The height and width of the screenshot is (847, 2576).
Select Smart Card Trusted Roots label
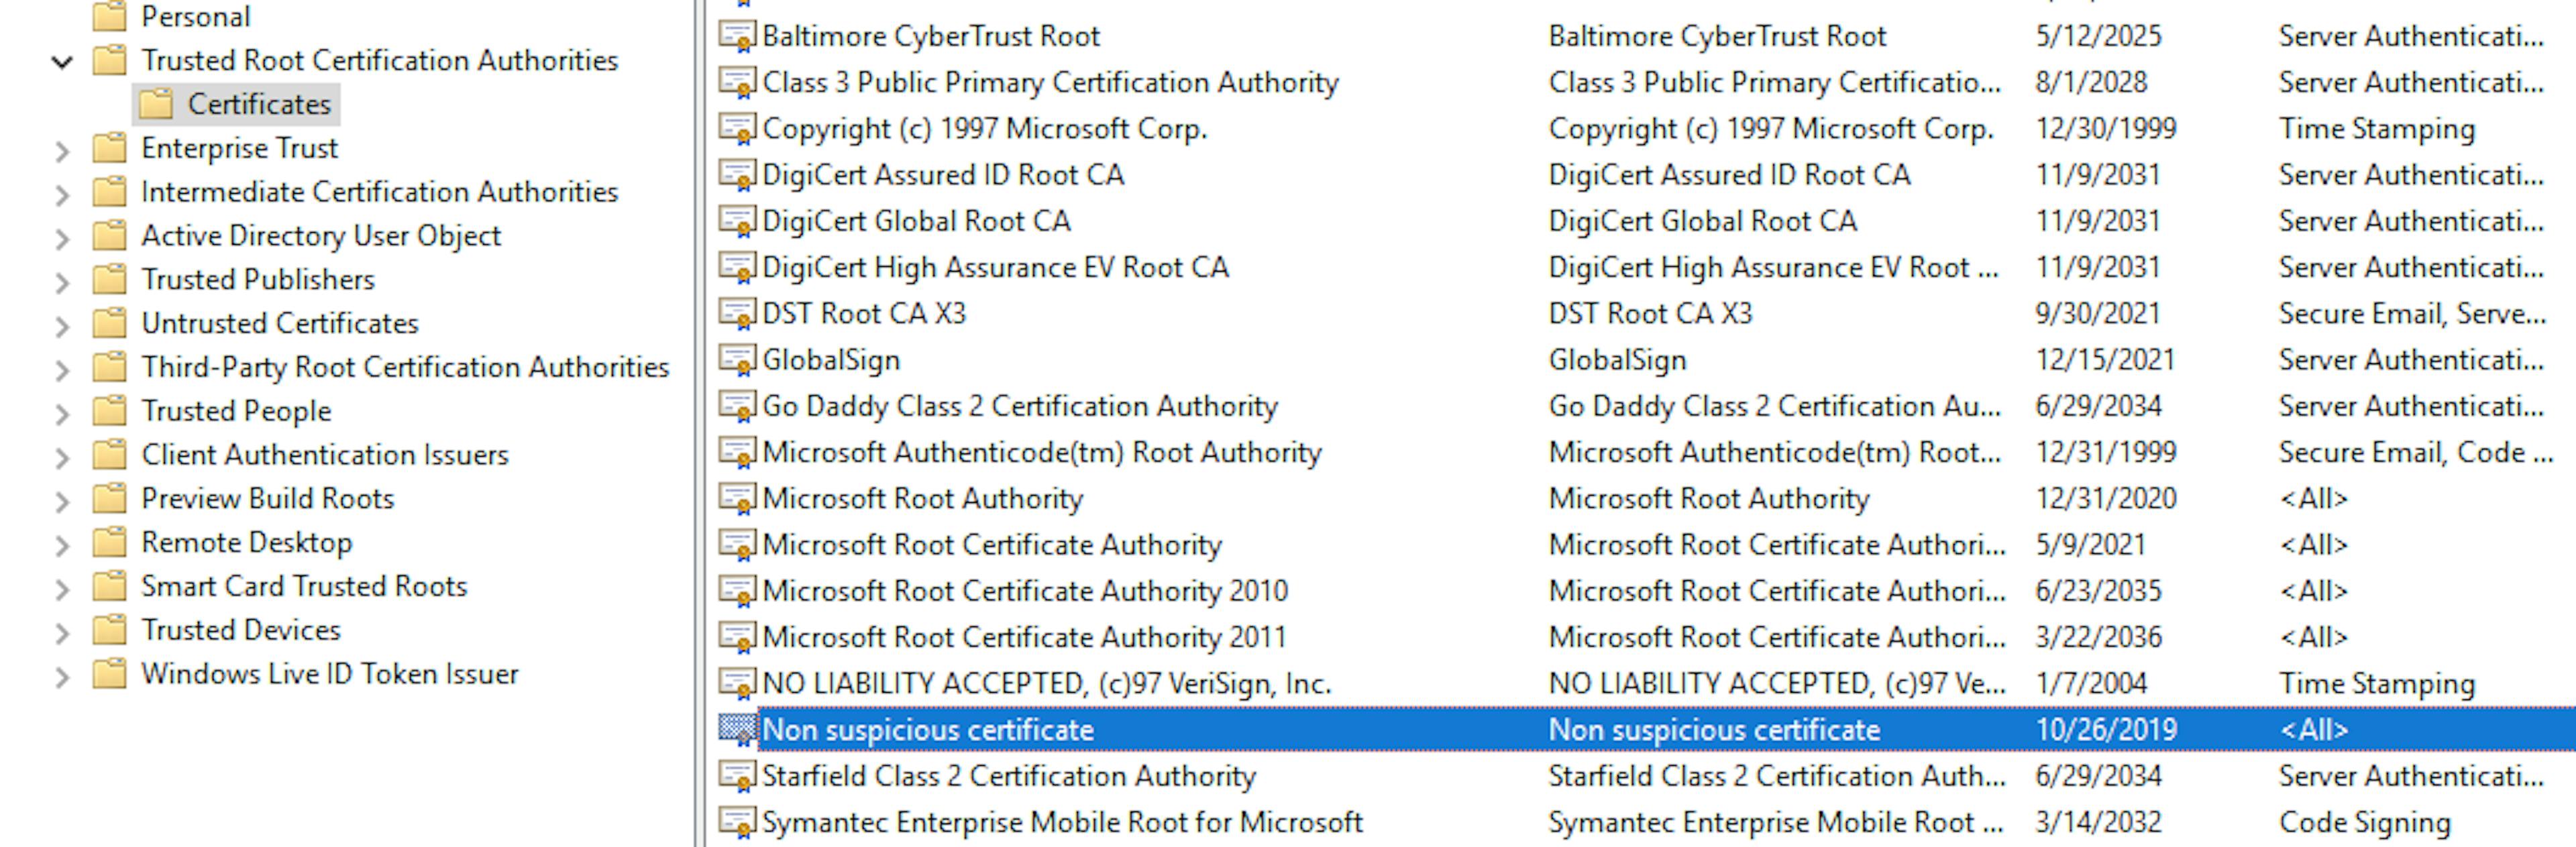pos(304,586)
